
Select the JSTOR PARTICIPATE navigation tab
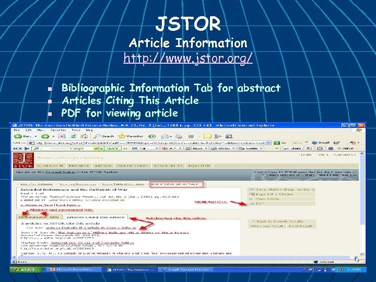[133, 166]
